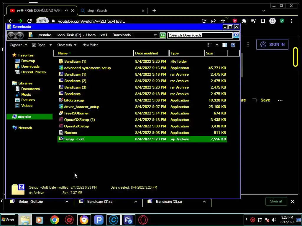
Task: Click Show all downloads button
Action: (276, 201)
